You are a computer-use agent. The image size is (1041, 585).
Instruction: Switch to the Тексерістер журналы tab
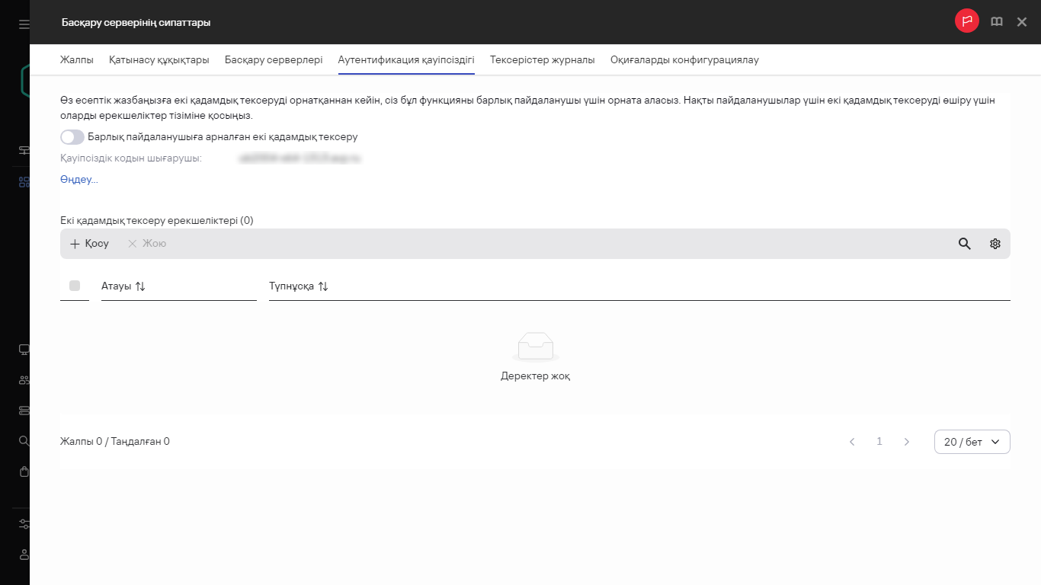pyautogui.click(x=542, y=59)
